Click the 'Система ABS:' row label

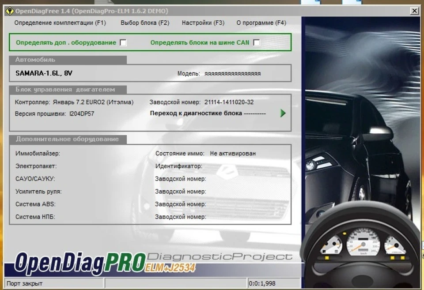[35, 204]
